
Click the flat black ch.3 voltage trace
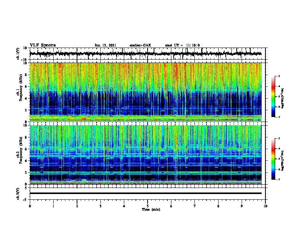click(x=145, y=193)
